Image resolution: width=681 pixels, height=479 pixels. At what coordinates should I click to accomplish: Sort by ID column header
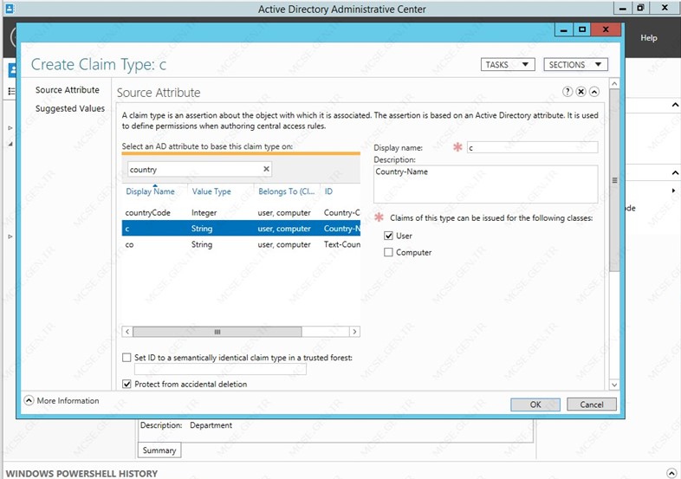pyautogui.click(x=328, y=191)
